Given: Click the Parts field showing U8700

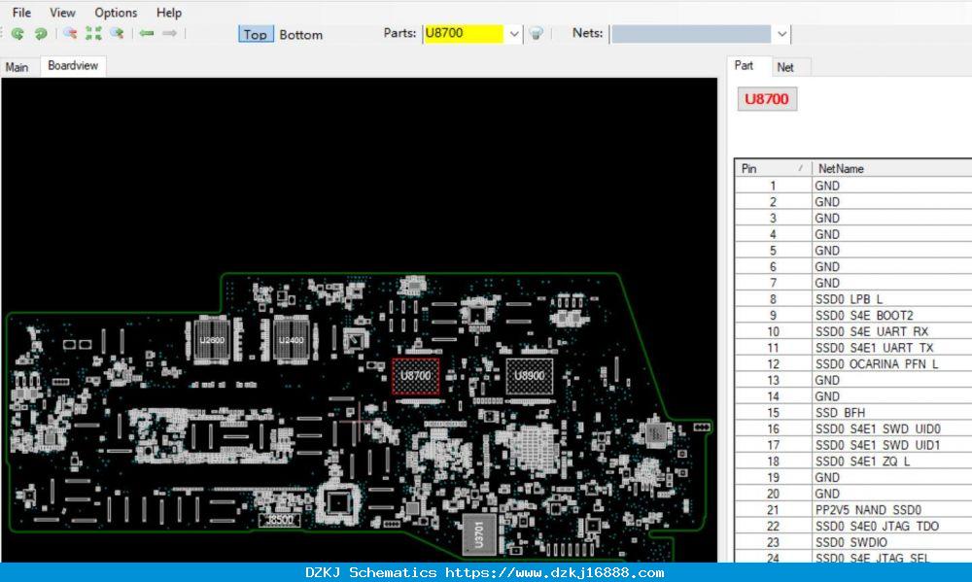Looking at the screenshot, I should [465, 34].
